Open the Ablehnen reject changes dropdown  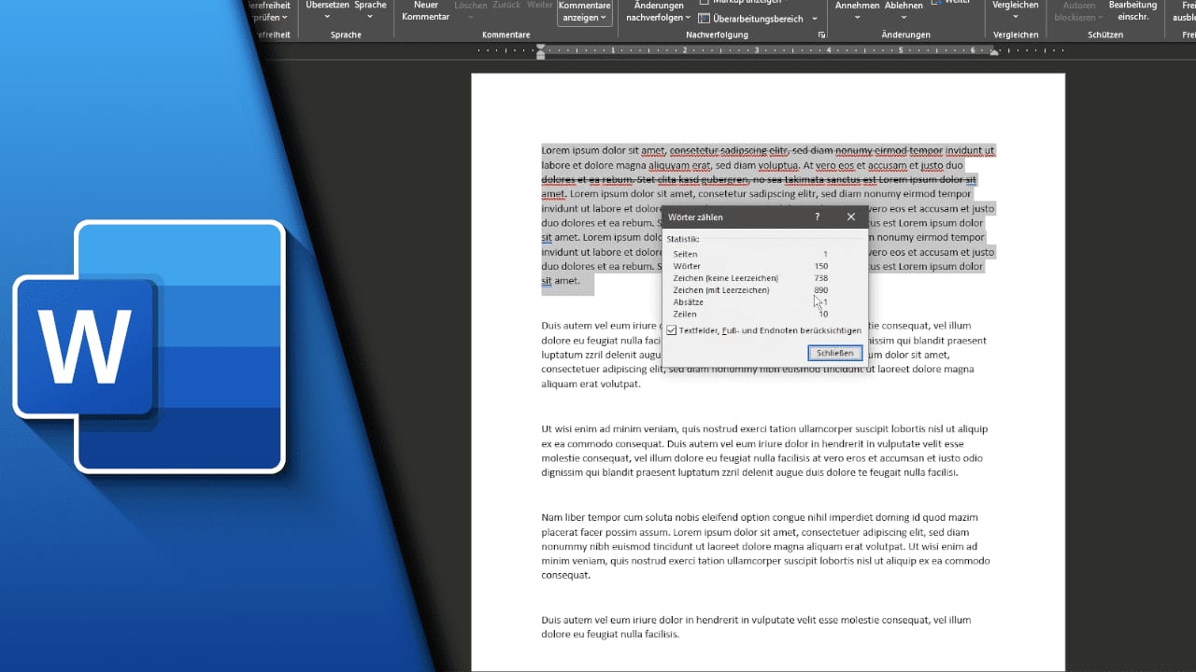click(904, 11)
